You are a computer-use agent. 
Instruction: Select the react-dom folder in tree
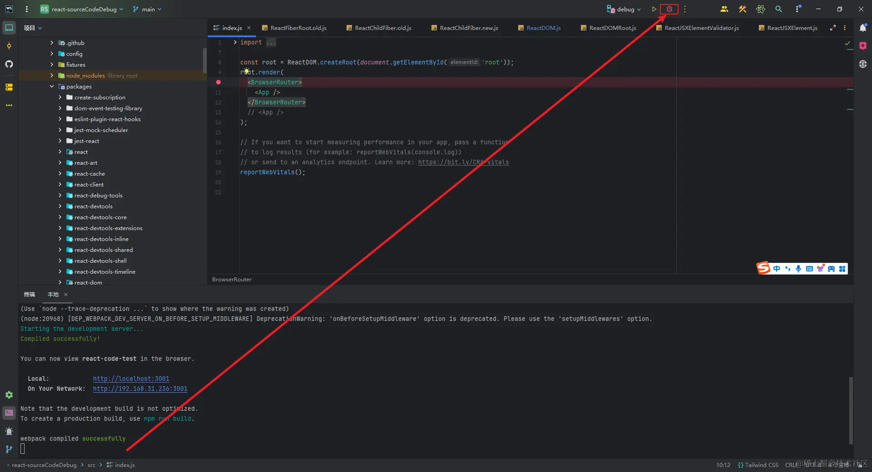coord(88,282)
